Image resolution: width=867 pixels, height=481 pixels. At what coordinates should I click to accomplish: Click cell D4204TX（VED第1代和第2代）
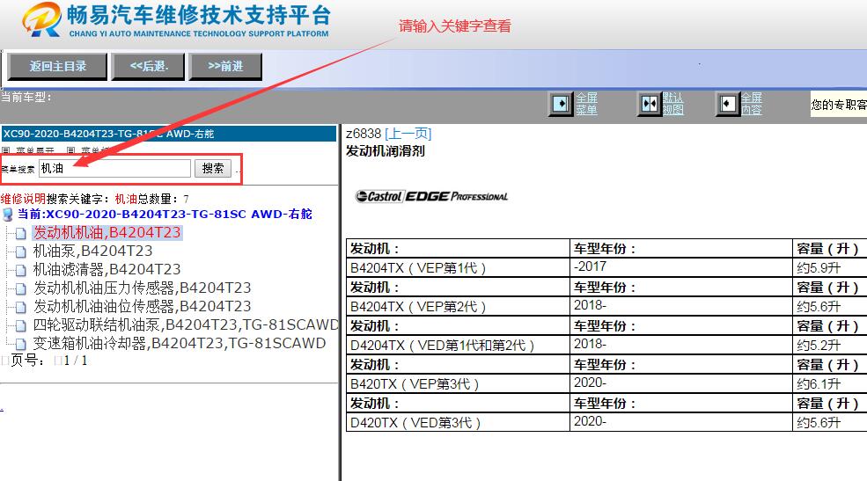pos(458,346)
